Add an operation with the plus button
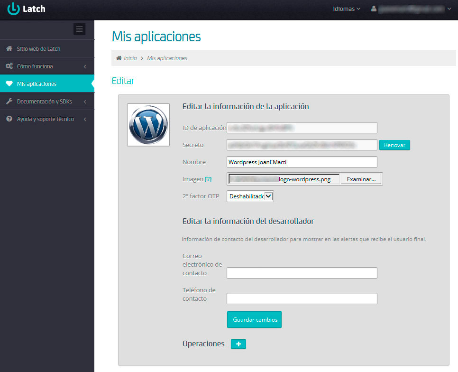This screenshot has height=372, width=458. click(x=238, y=344)
